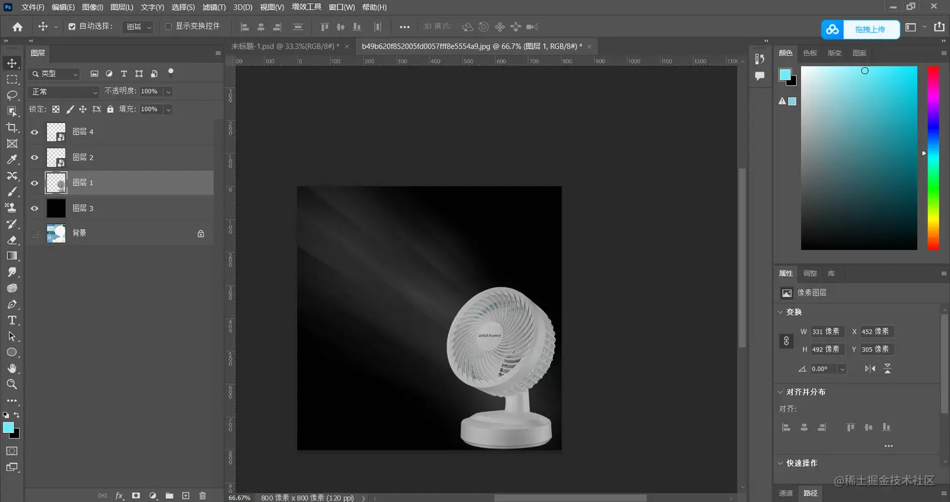
Task: Delete layer using trash icon
Action: [202, 495]
